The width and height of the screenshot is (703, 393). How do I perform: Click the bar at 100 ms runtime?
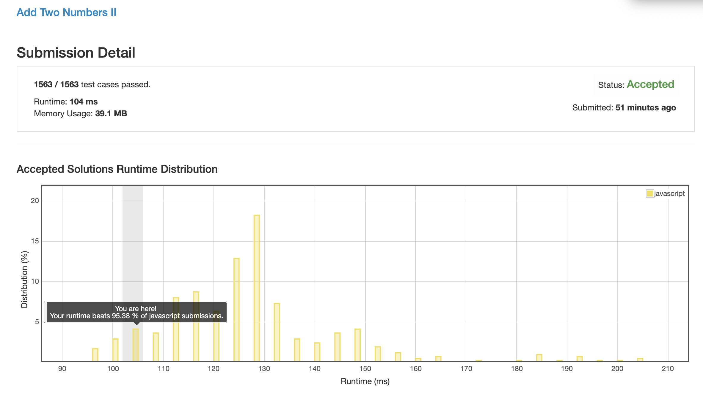click(115, 350)
